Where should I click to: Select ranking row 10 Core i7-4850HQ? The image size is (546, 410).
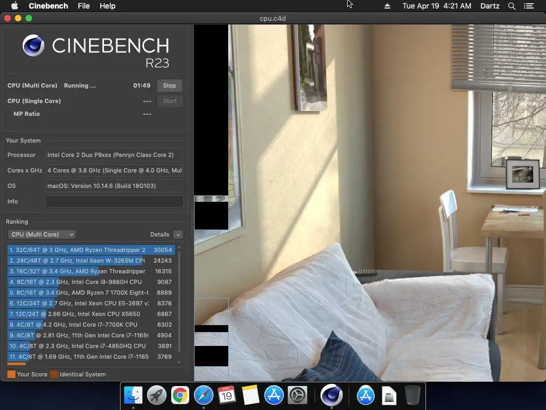91,346
